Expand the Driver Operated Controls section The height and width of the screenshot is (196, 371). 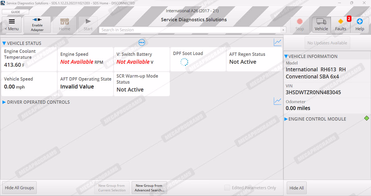pyautogui.click(x=4, y=102)
